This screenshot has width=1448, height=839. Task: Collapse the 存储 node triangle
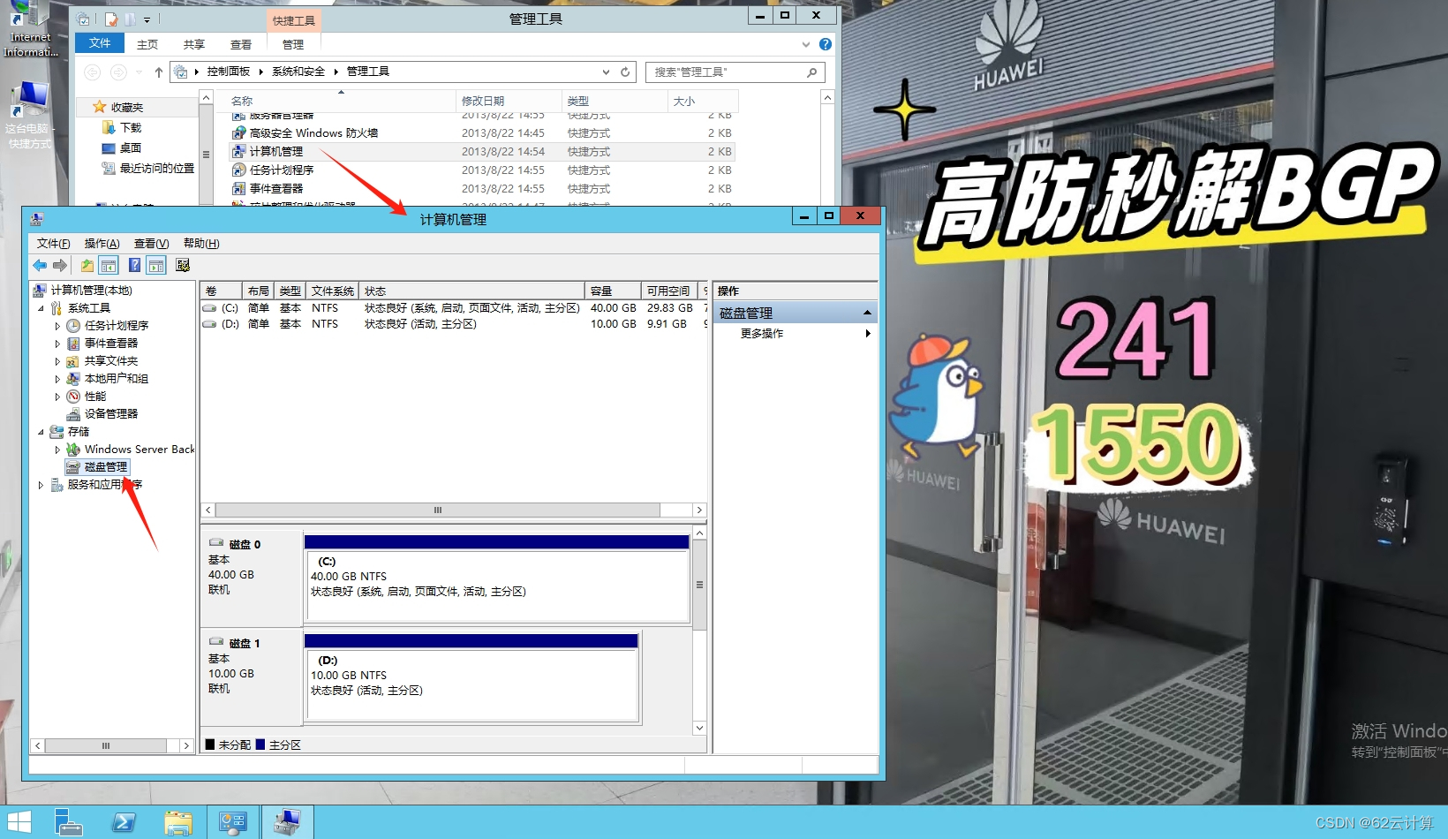[41, 432]
